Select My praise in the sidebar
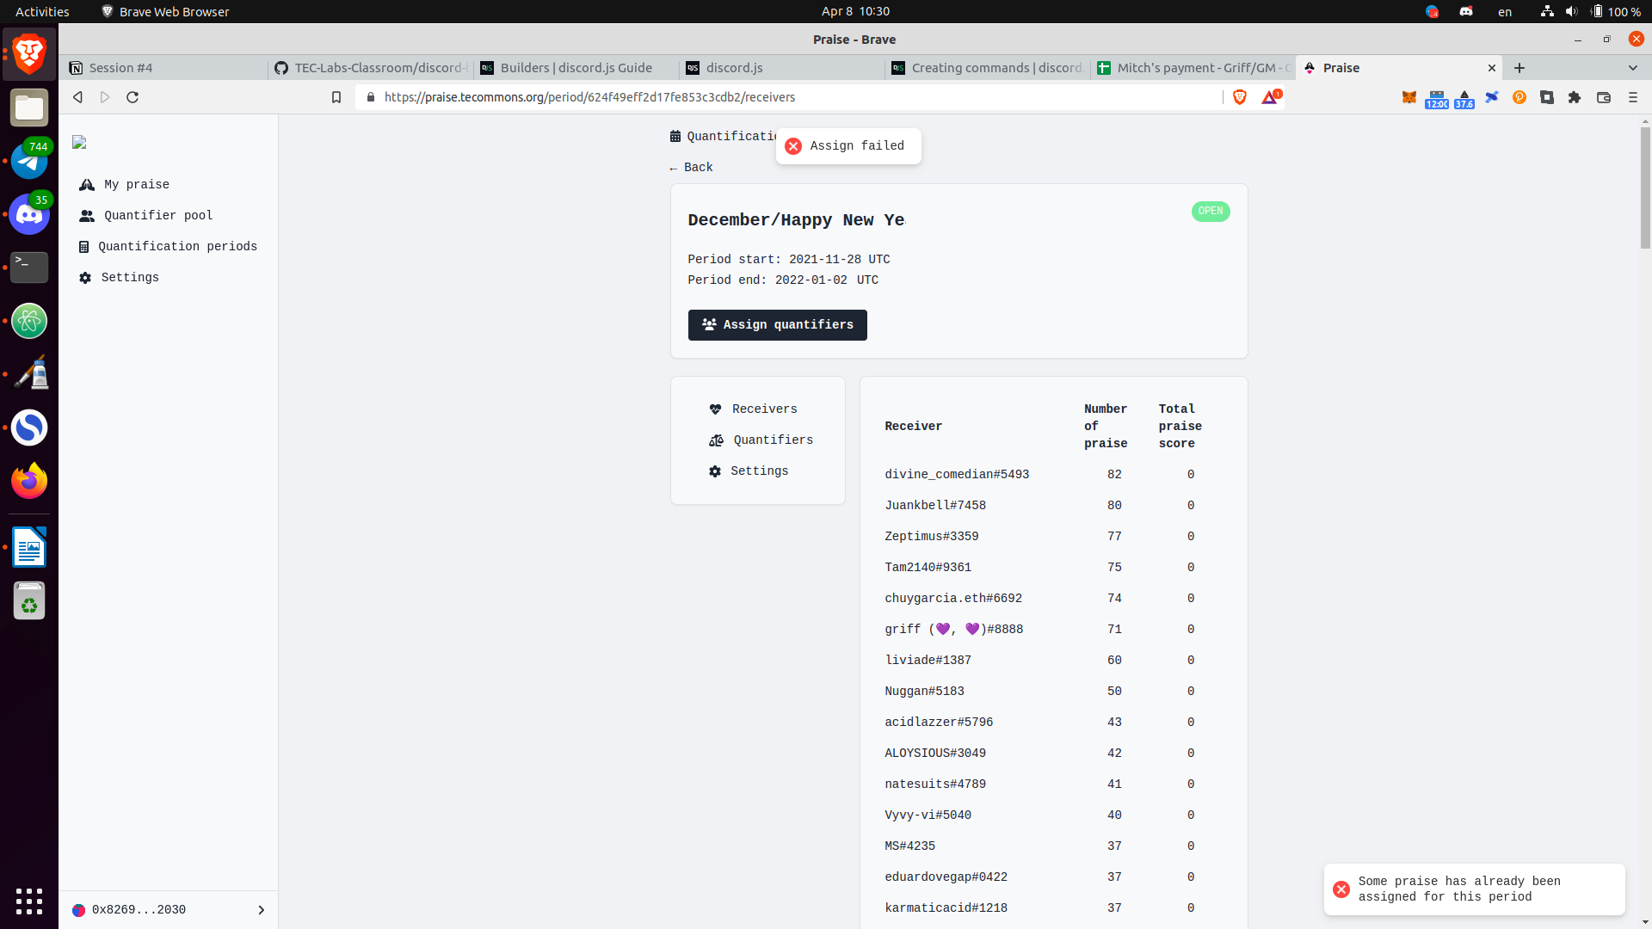This screenshot has width=1652, height=929. tap(135, 184)
